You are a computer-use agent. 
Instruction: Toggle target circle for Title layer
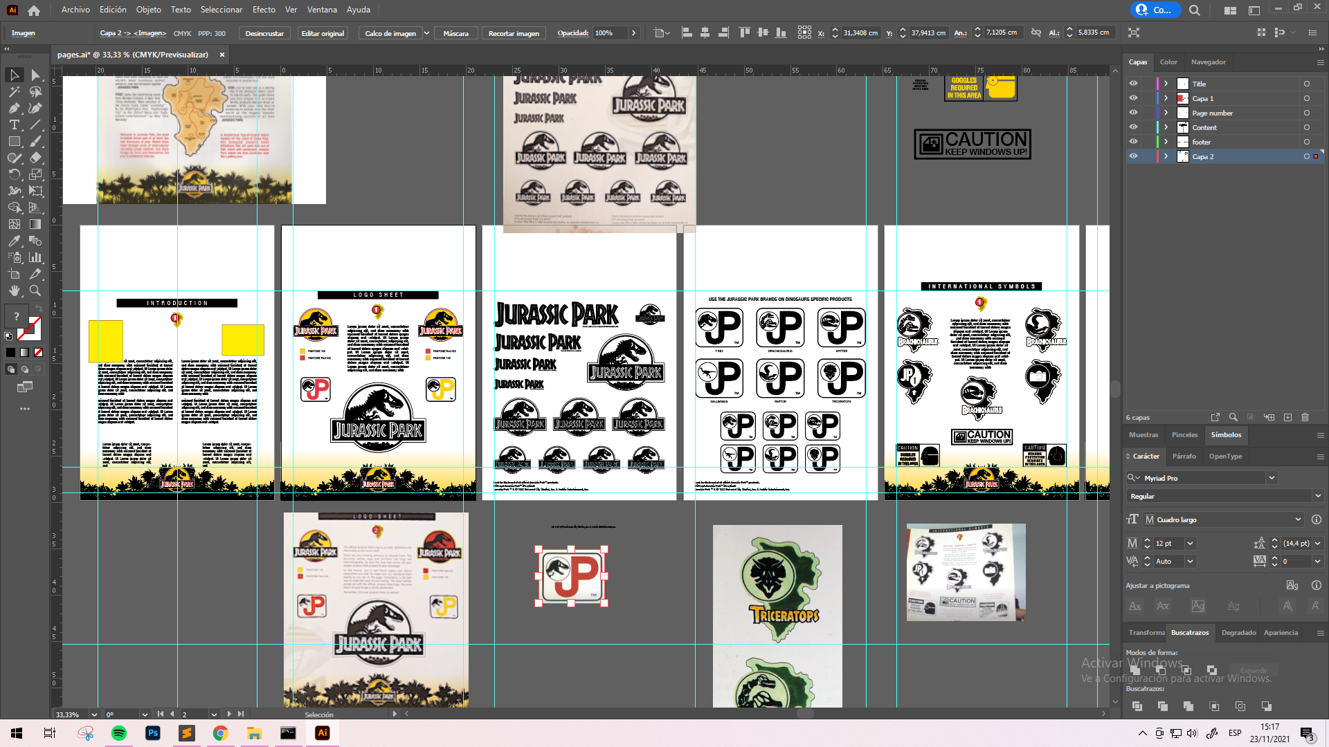[x=1307, y=84]
